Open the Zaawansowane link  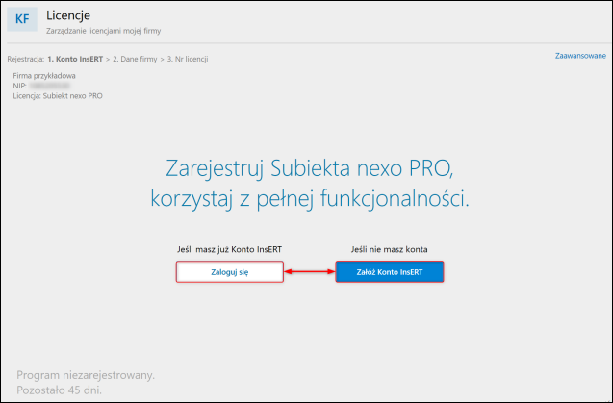pos(580,56)
